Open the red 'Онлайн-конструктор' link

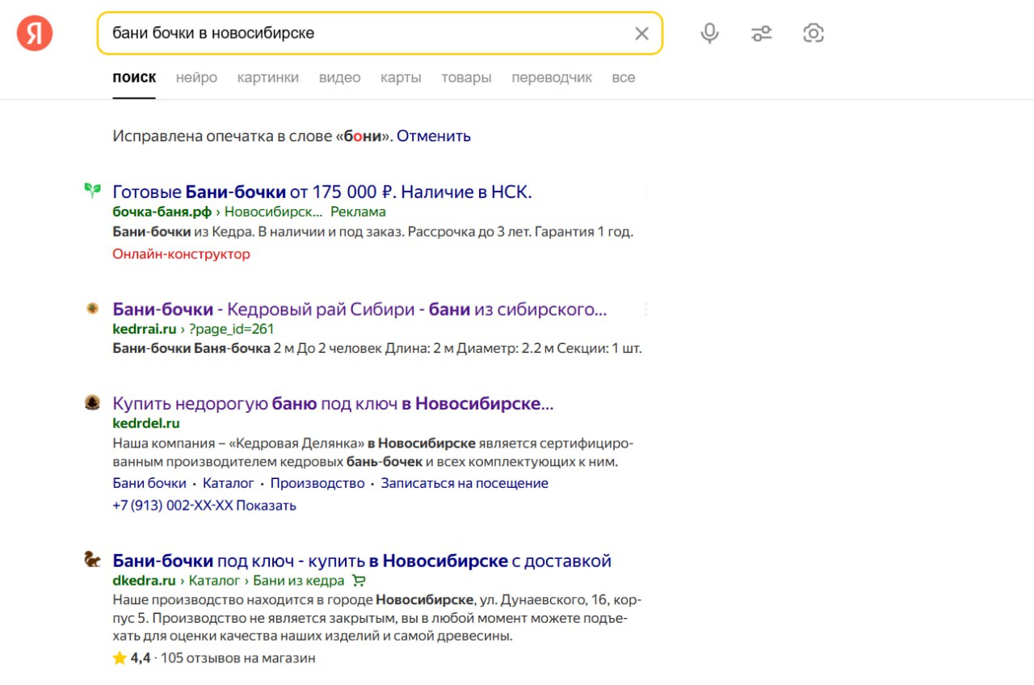(181, 254)
